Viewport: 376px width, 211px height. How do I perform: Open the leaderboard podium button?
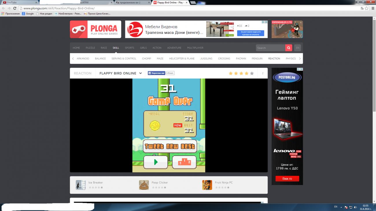pyautogui.click(x=184, y=162)
